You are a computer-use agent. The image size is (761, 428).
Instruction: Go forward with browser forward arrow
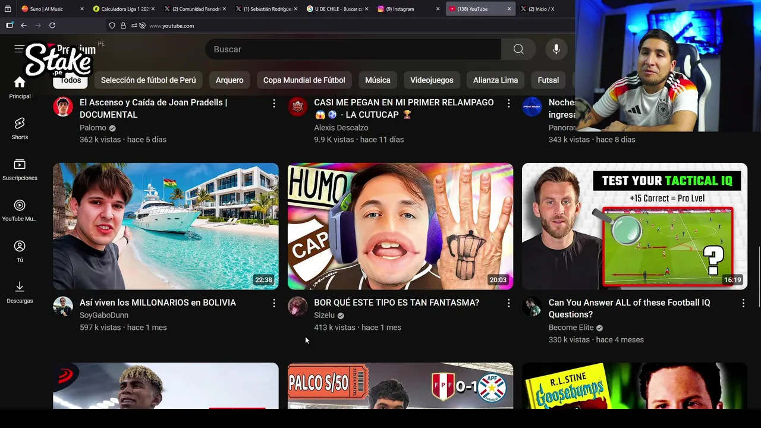pos(38,26)
